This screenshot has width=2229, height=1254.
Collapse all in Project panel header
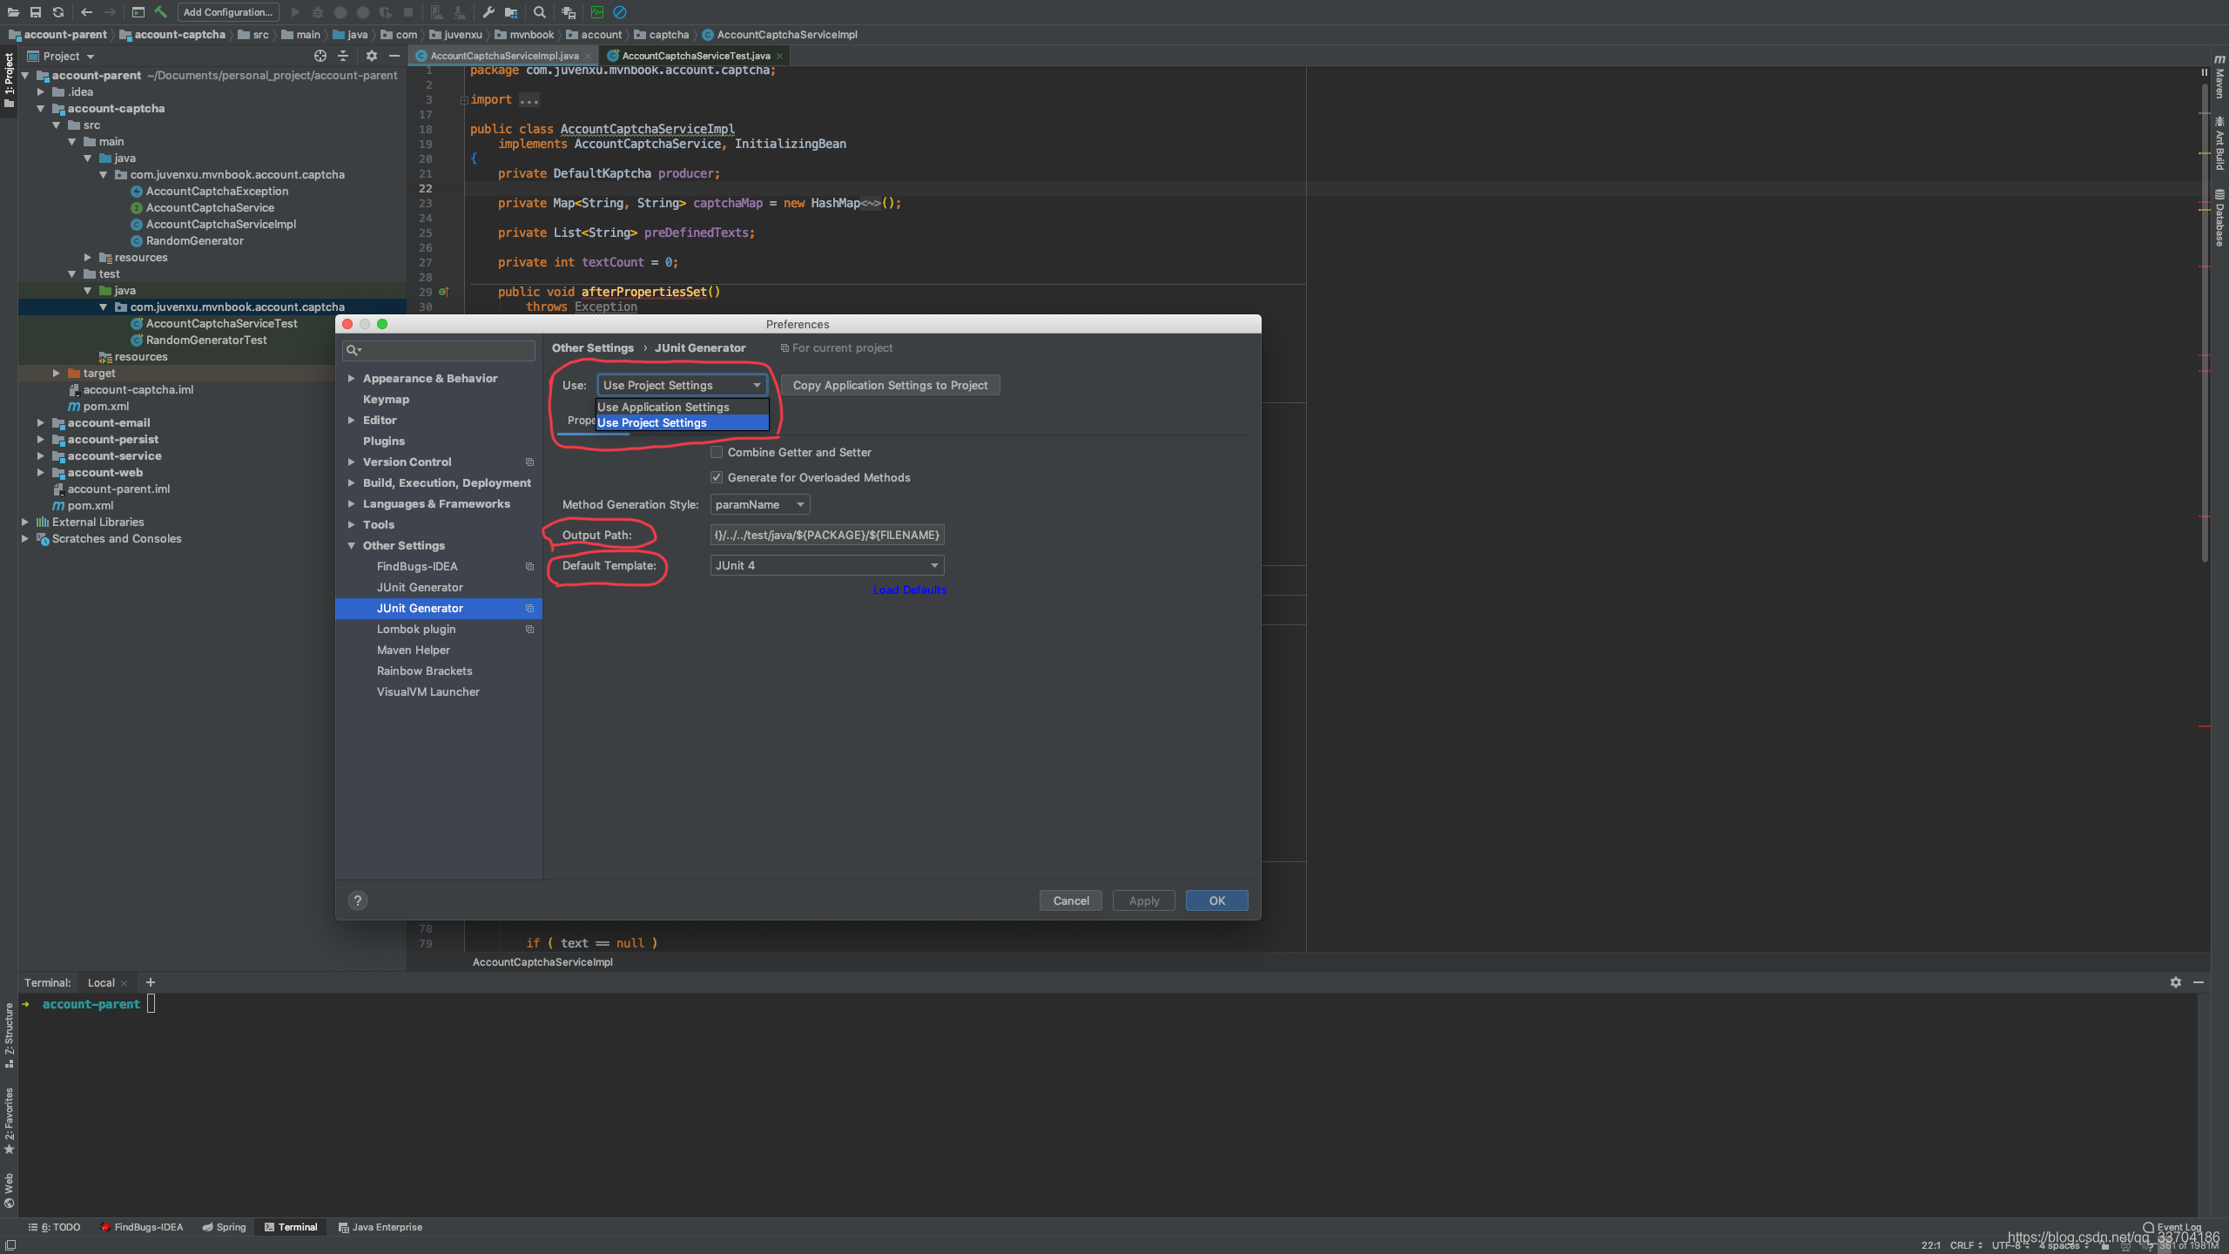343,56
